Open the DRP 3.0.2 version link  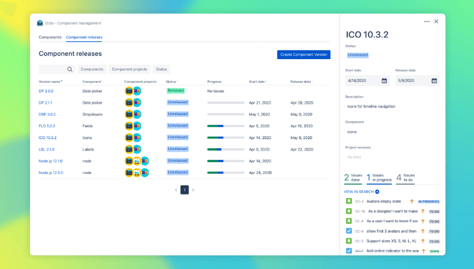click(47, 114)
